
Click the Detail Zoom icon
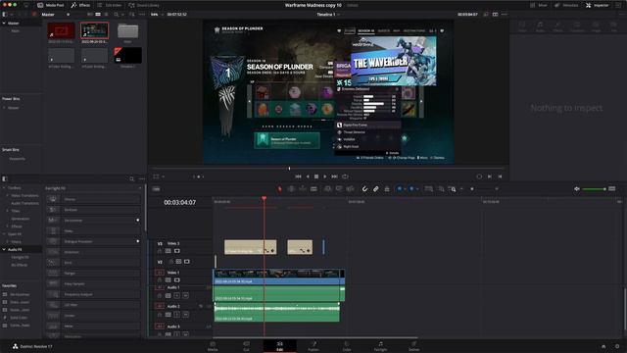441,189
